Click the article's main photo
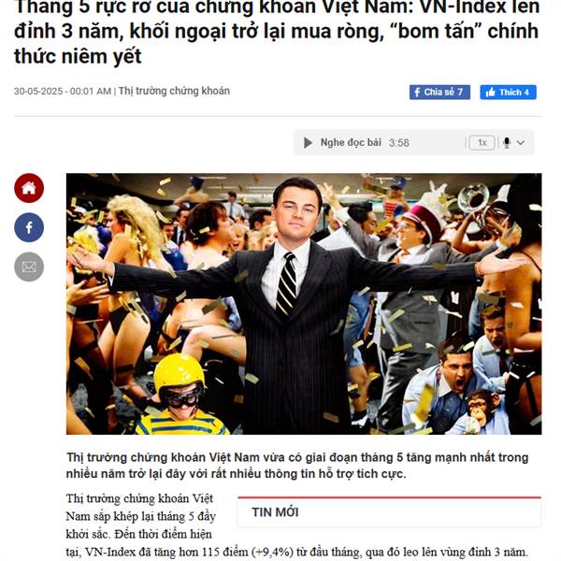Screen dimensions: 561x561 (304, 304)
